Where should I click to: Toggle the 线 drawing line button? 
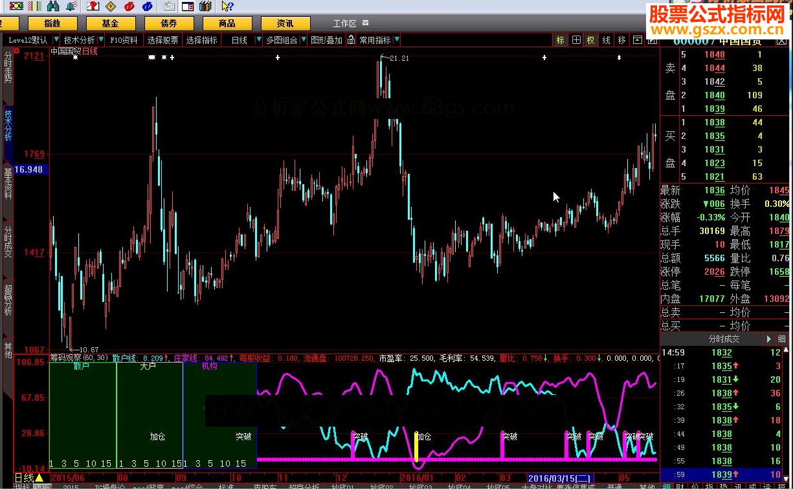[x=607, y=40]
